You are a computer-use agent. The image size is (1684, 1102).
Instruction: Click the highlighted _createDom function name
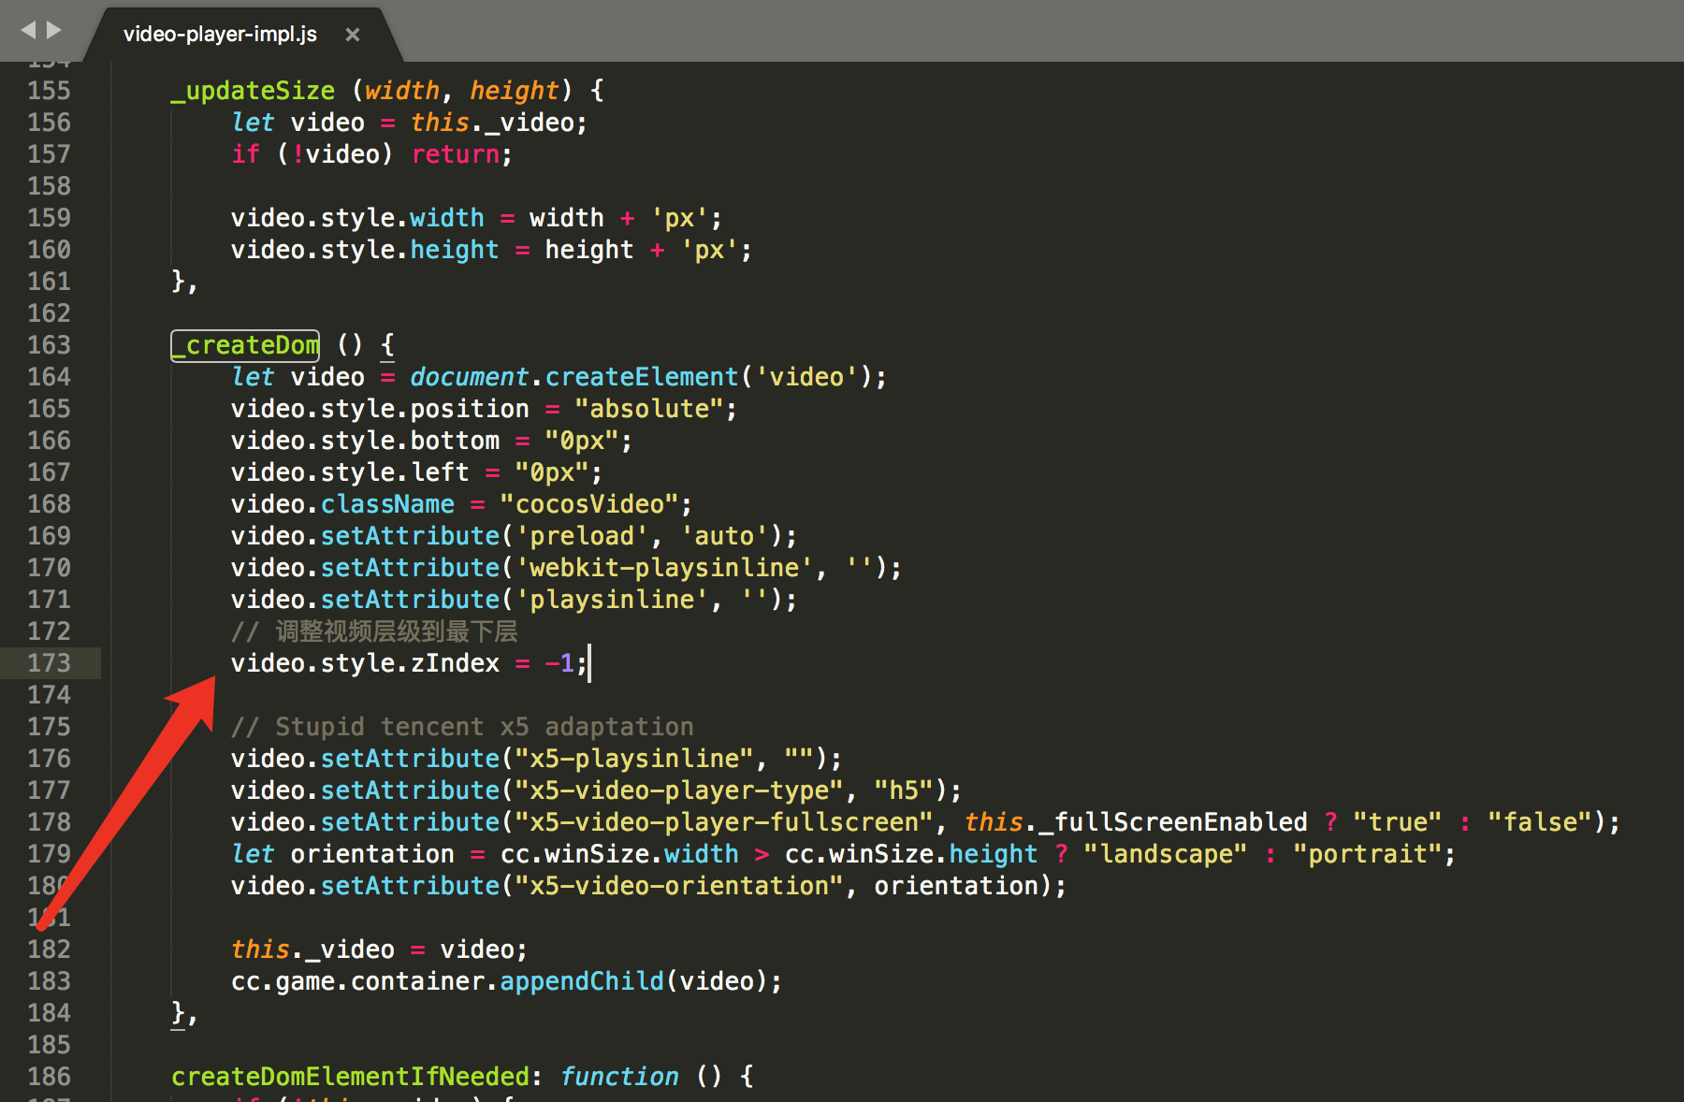tap(244, 345)
